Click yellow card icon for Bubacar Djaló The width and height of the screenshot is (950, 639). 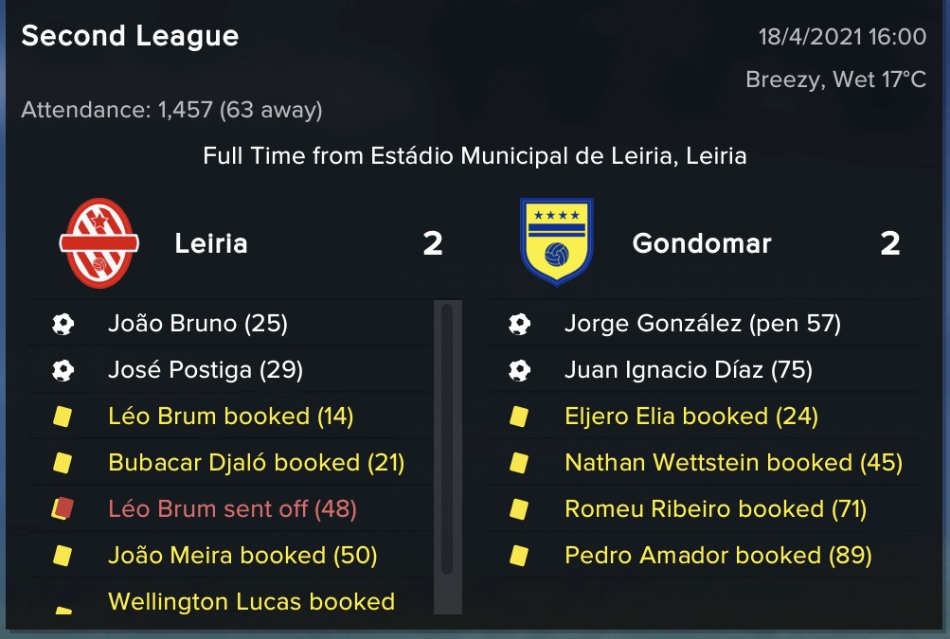pyautogui.click(x=63, y=463)
